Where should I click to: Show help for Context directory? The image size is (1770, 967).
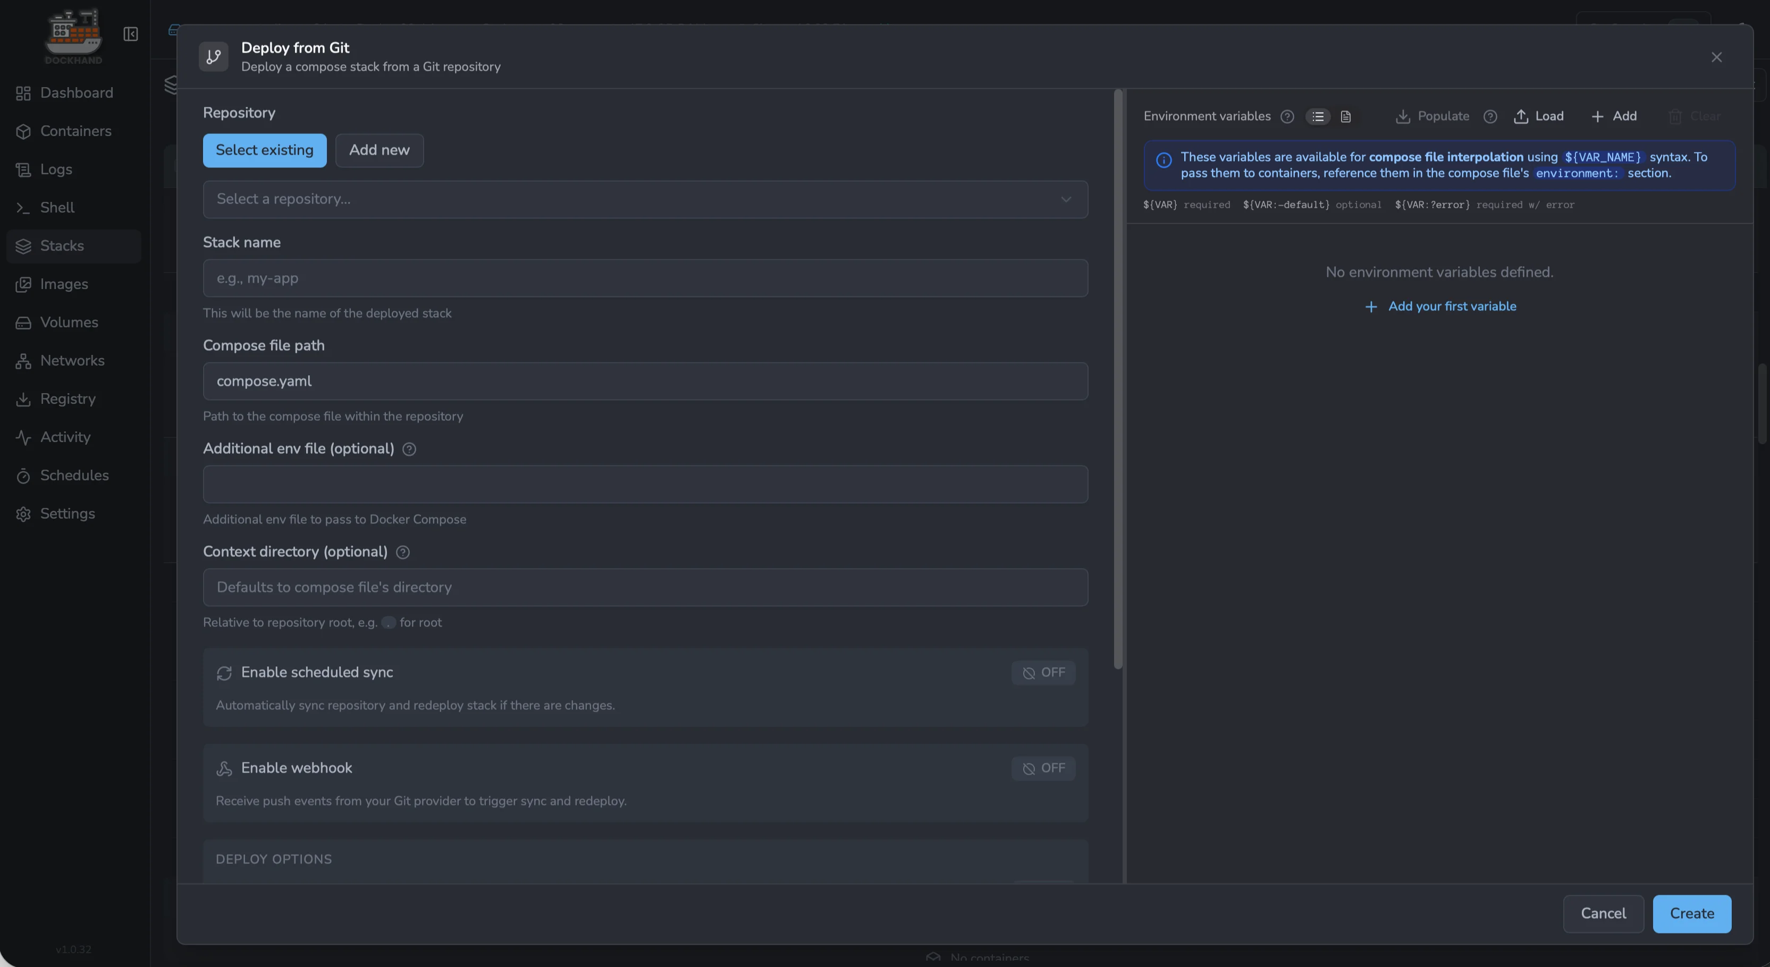click(403, 552)
